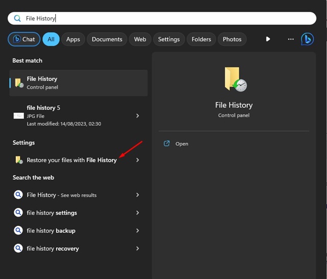Expand Restore your files with File History chevron

click(137, 160)
